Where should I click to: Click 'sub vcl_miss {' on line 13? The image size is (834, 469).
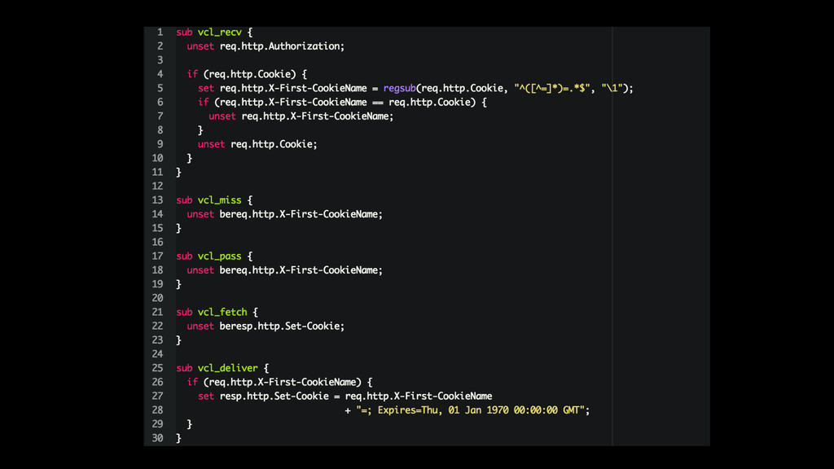coord(214,200)
